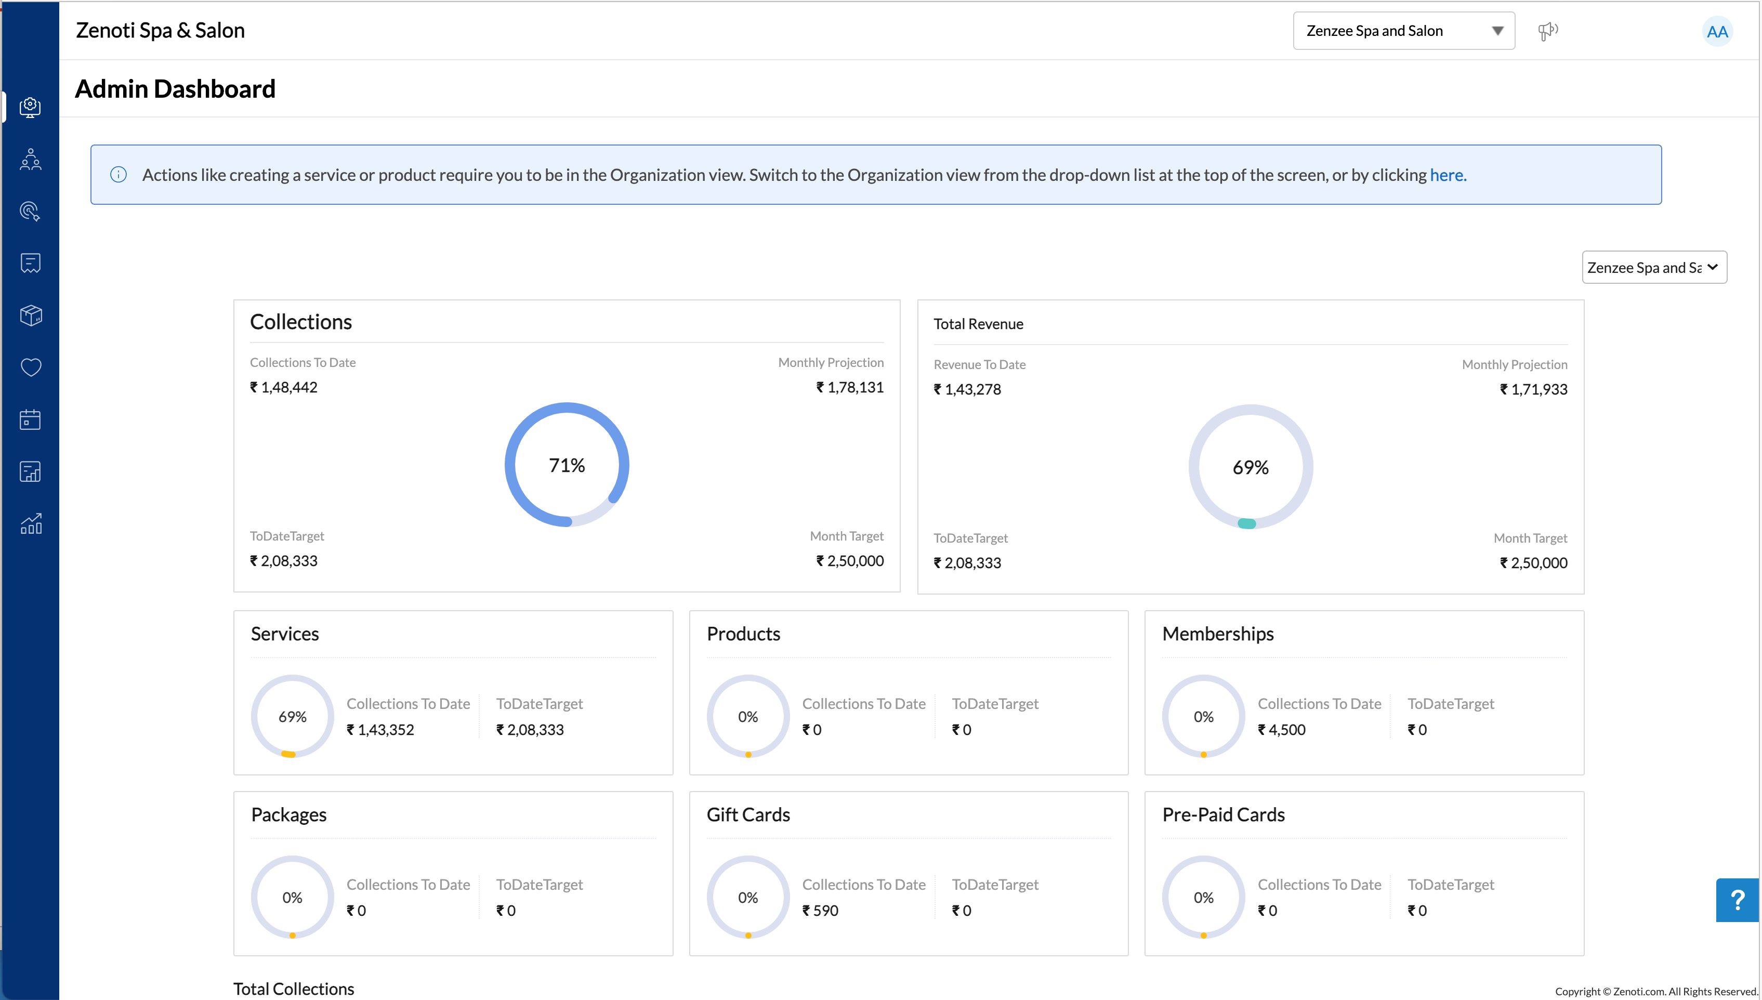This screenshot has height=1000, width=1762.
Task: Click the announcements megaphone icon
Action: [1548, 30]
